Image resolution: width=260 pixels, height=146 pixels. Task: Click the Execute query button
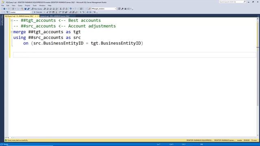click(x=38, y=12)
